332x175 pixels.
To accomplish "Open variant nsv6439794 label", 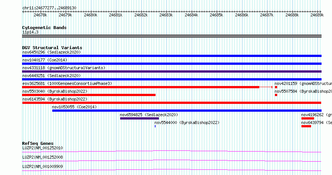I will pos(317,122).
